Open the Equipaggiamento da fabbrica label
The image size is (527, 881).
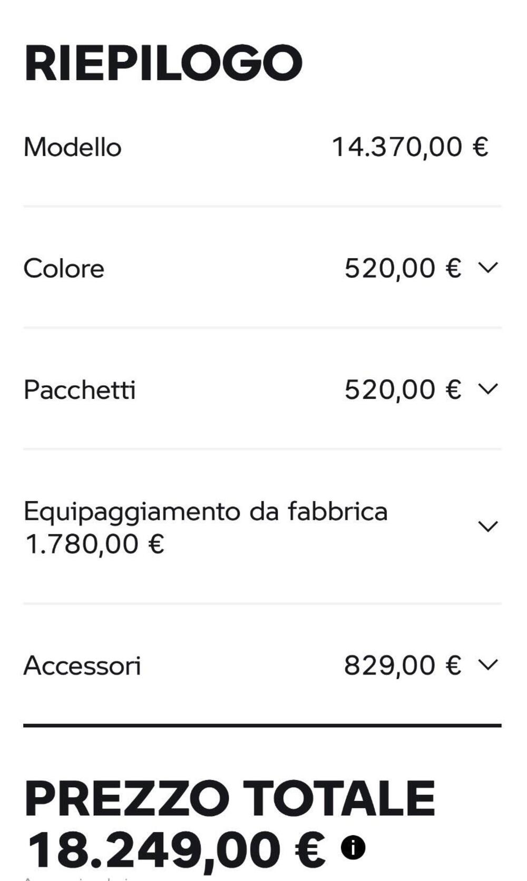(206, 511)
